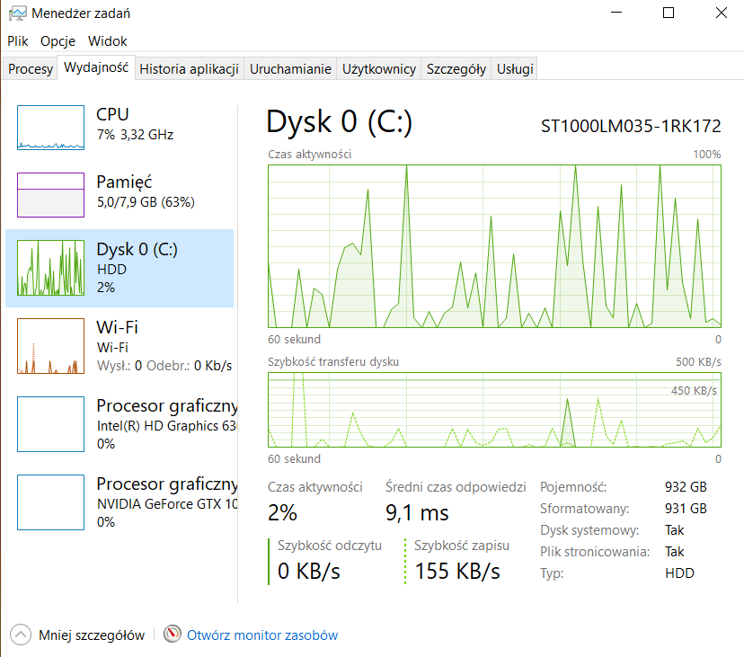Image resolution: width=744 pixels, height=657 pixels.
Task: Minimize the Menedżer zadań window
Action: click(616, 13)
